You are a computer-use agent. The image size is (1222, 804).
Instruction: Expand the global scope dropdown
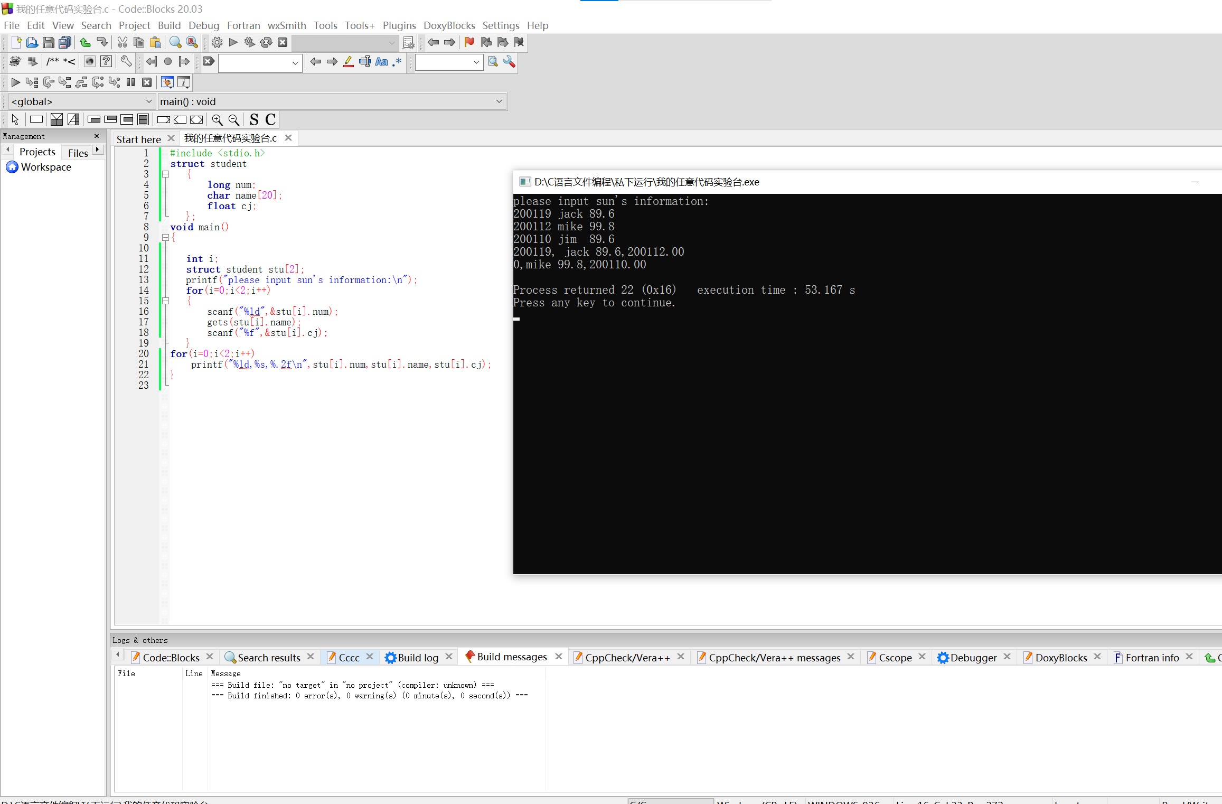coord(149,101)
